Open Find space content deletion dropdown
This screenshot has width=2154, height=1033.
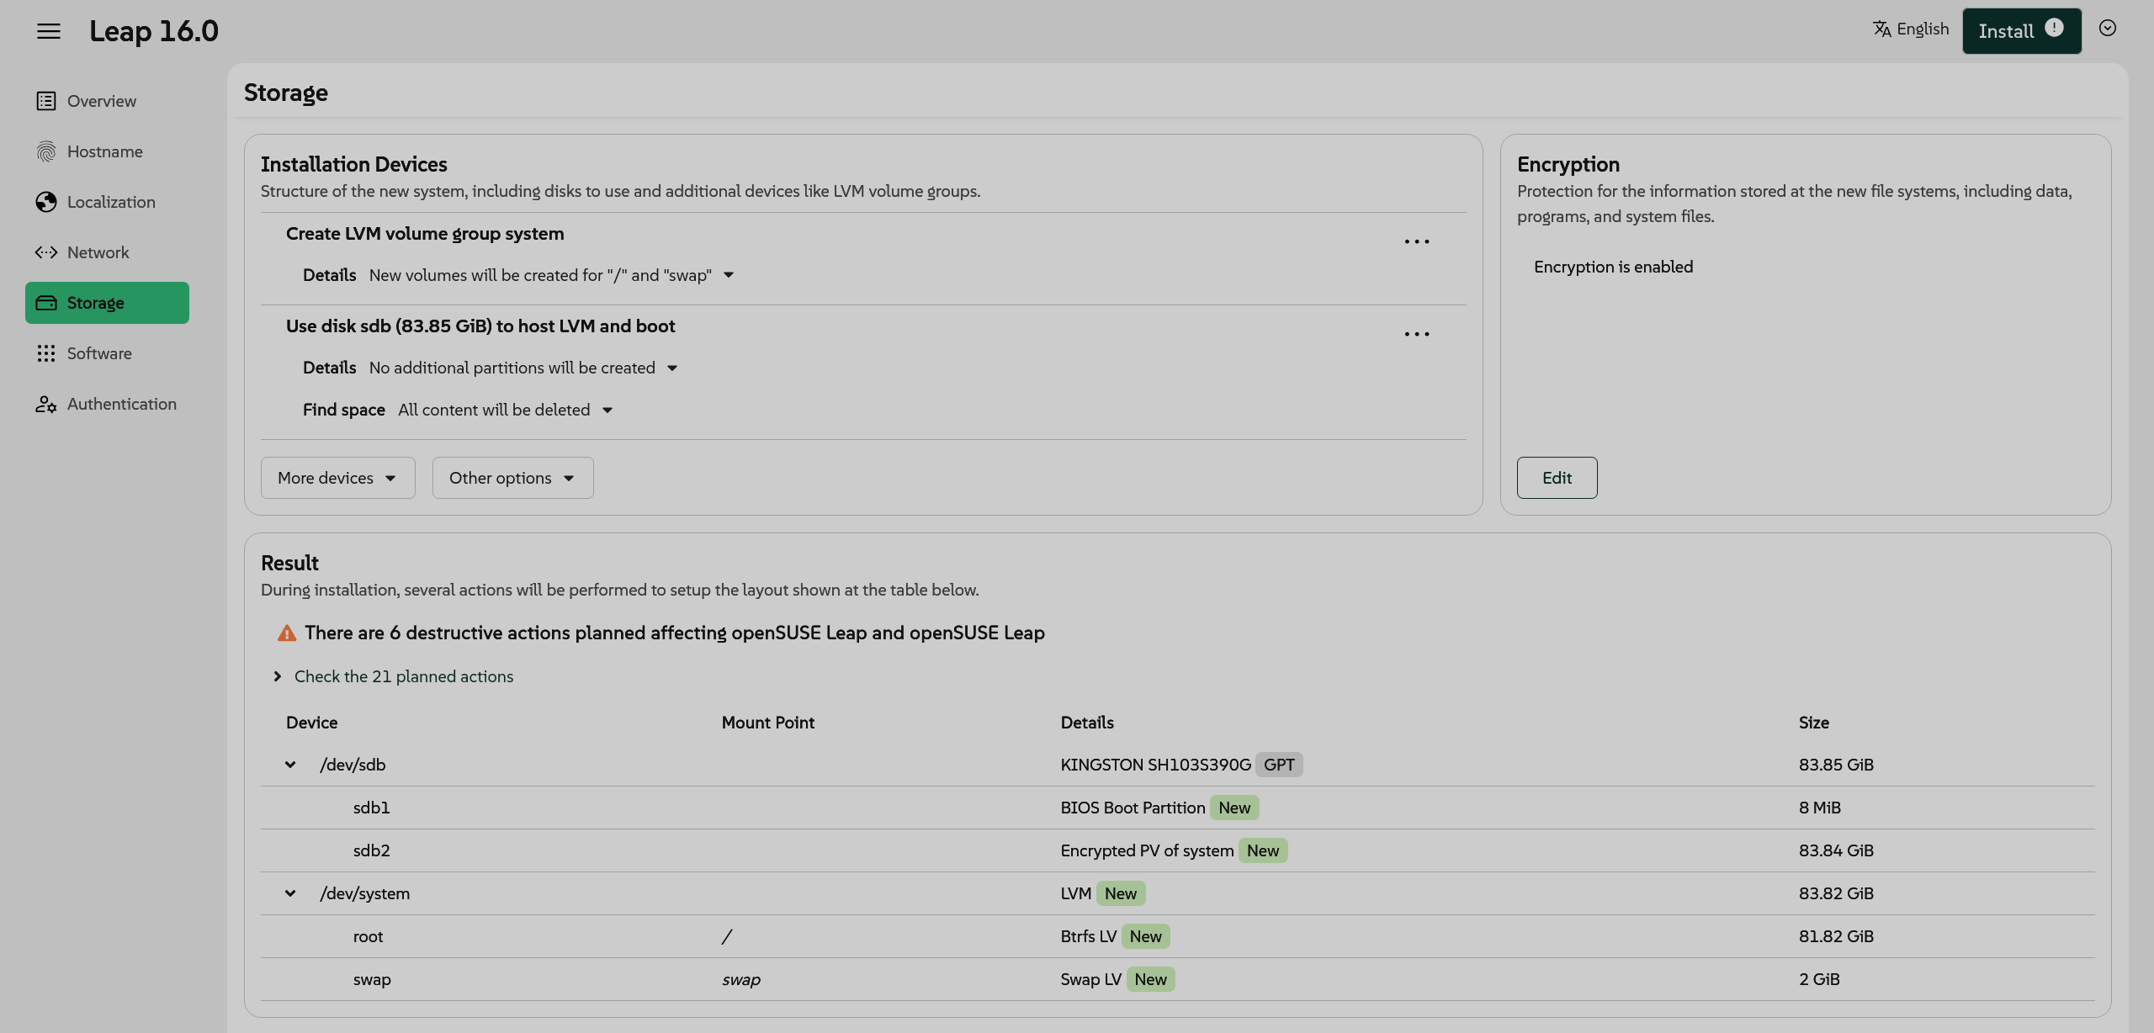tap(505, 410)
